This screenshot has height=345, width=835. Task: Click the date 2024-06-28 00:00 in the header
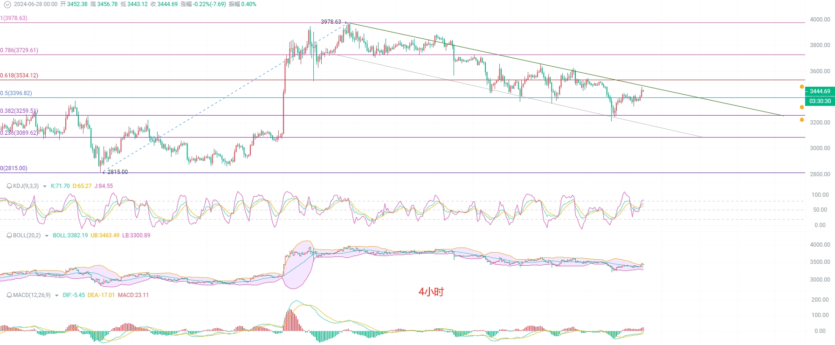pyautogui.click(x=35, y=4)
